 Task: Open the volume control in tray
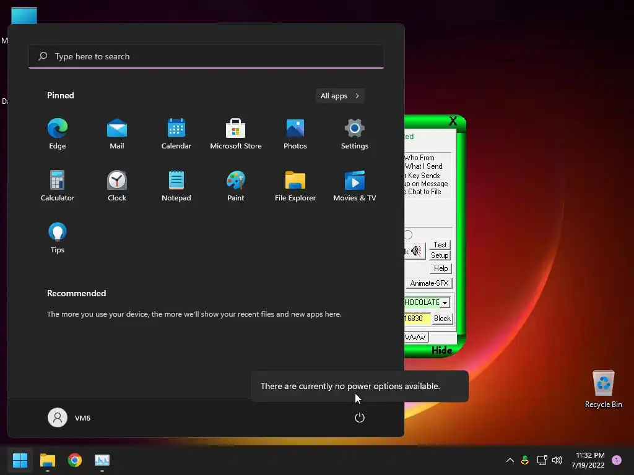(x=557, y=460)
